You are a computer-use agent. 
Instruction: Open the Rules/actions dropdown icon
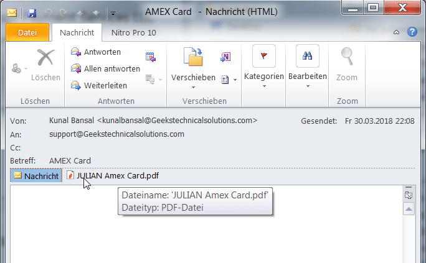click(x=229, y=80)
